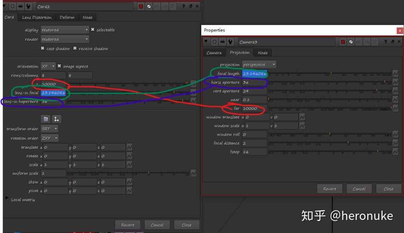Float the Card2 panel with the float icon
The image size is (404, 233).
click(191, 6)
